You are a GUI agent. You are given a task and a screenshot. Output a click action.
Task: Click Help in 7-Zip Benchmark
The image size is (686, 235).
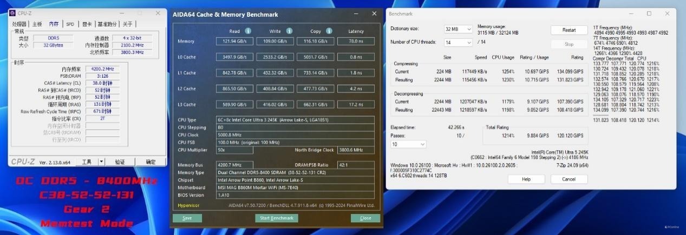pyautogui.click(x=526, y=179)
